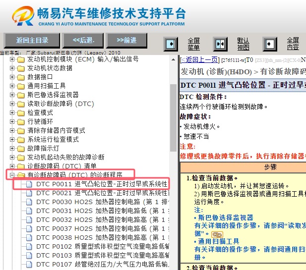Click the folder icon for 故障指示灯
Image resolution: width=306 pixels, height=270 pixels.
21,149
